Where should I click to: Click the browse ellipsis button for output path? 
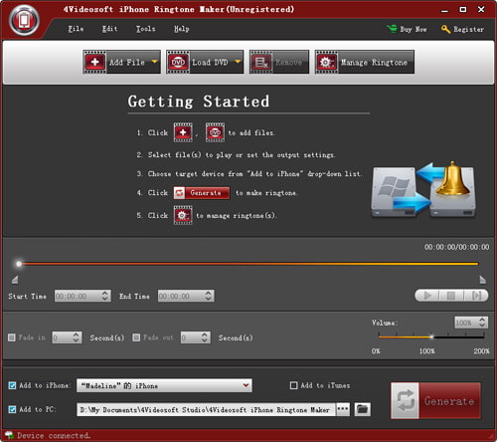pyautogui.click(x=343, y=409)
